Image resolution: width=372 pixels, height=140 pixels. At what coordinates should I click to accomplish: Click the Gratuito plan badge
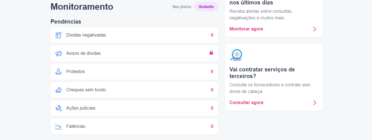click(x=206, y=7)
